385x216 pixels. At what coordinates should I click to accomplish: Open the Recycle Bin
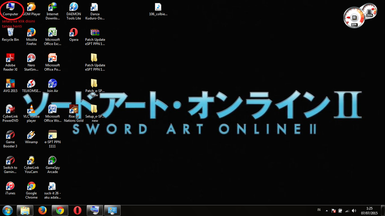click(11, 34)
